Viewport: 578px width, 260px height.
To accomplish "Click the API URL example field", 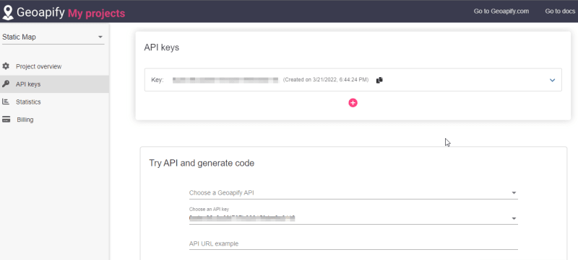I will [353, 243].
